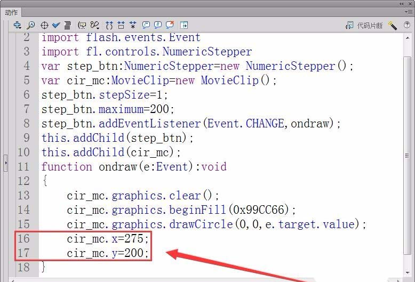Close the Actions panel with the X
This screenshot has height=282, width=415.
(410, 4)
